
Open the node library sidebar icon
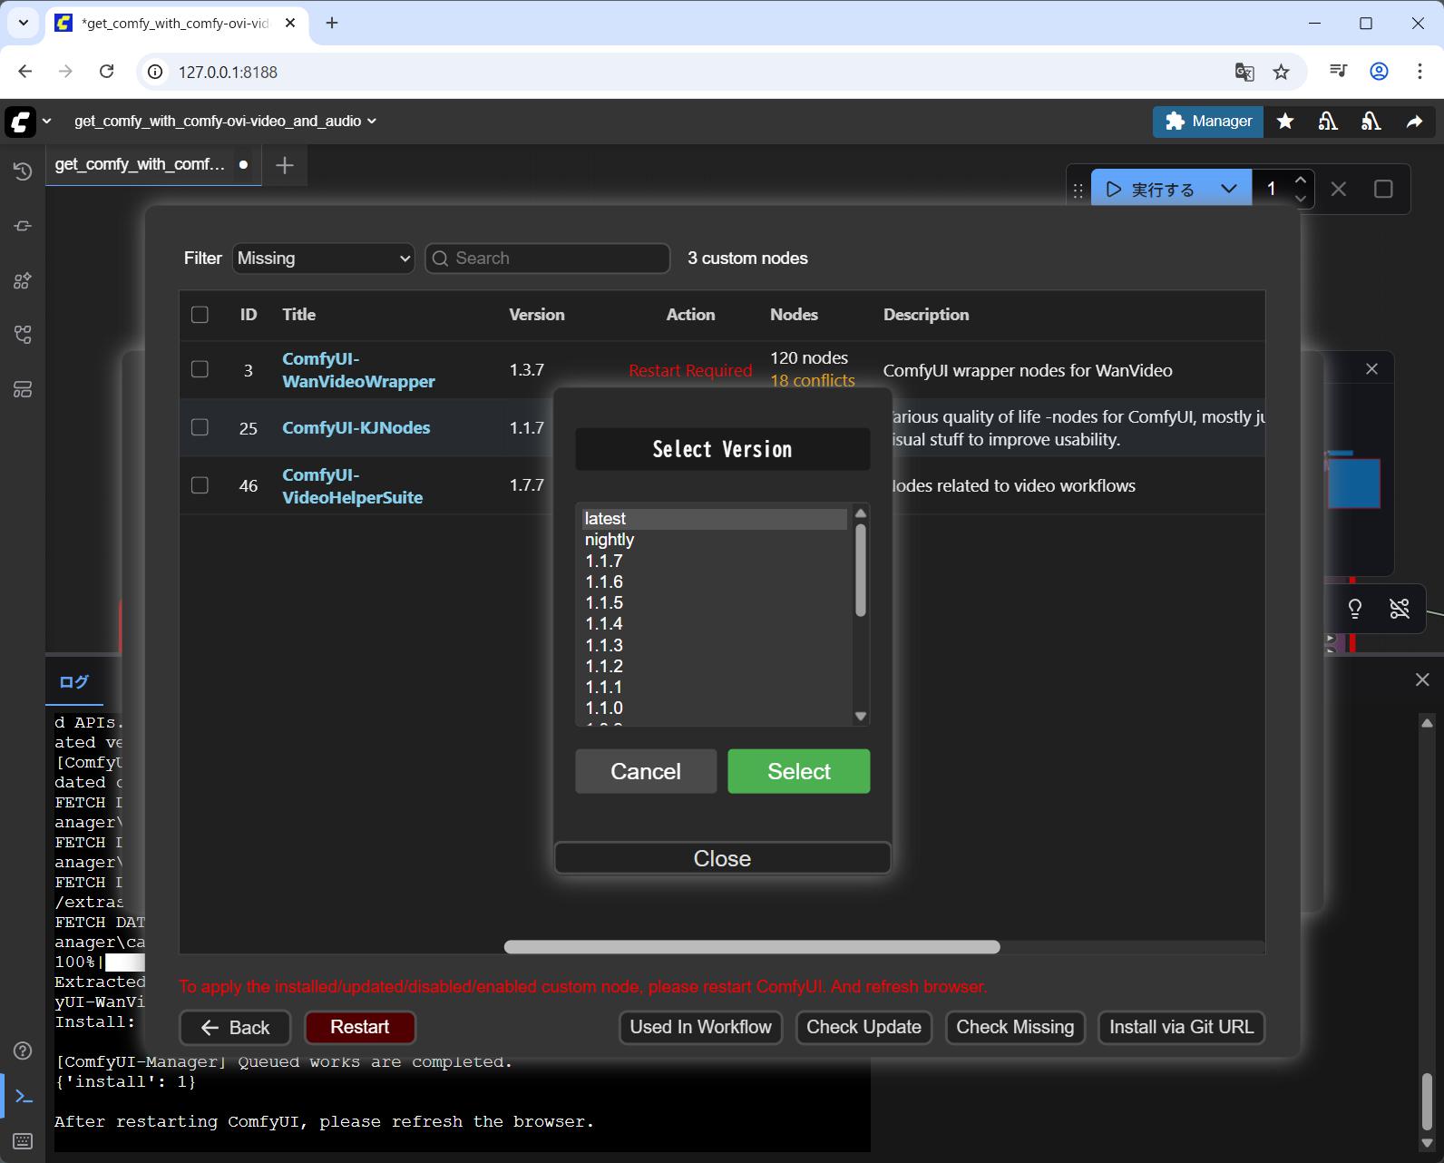[23, 280]
